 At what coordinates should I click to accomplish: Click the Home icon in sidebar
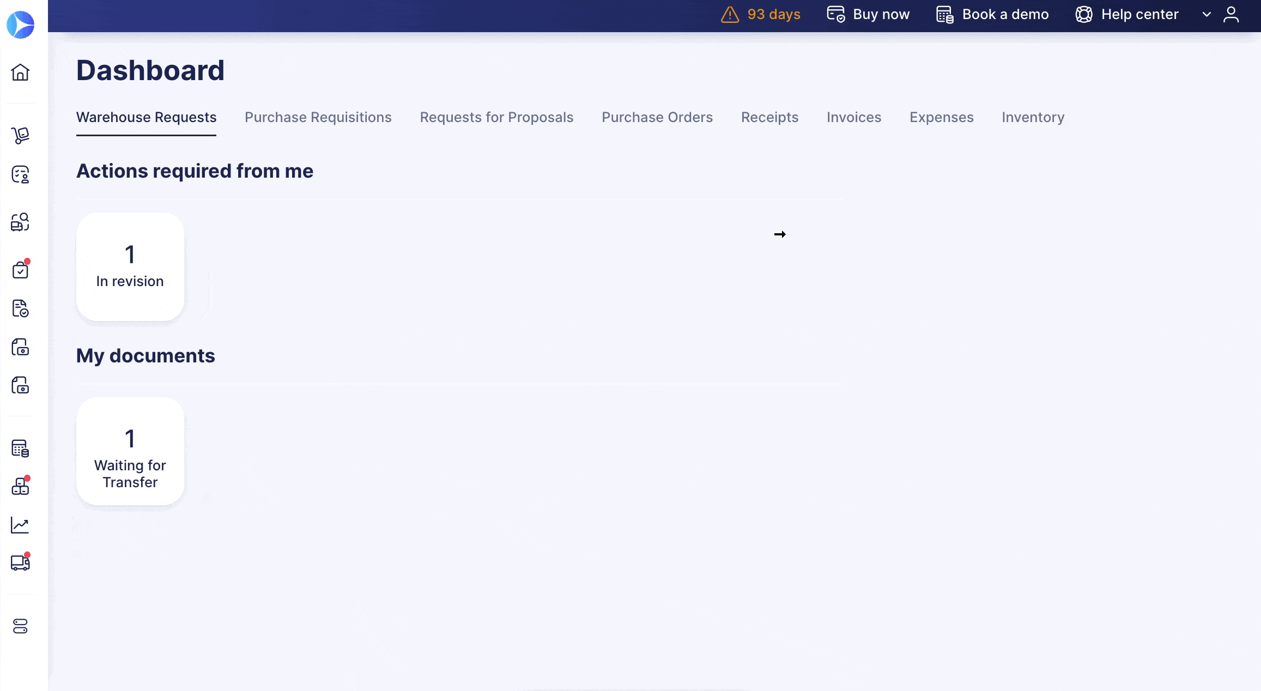[22, 72]
